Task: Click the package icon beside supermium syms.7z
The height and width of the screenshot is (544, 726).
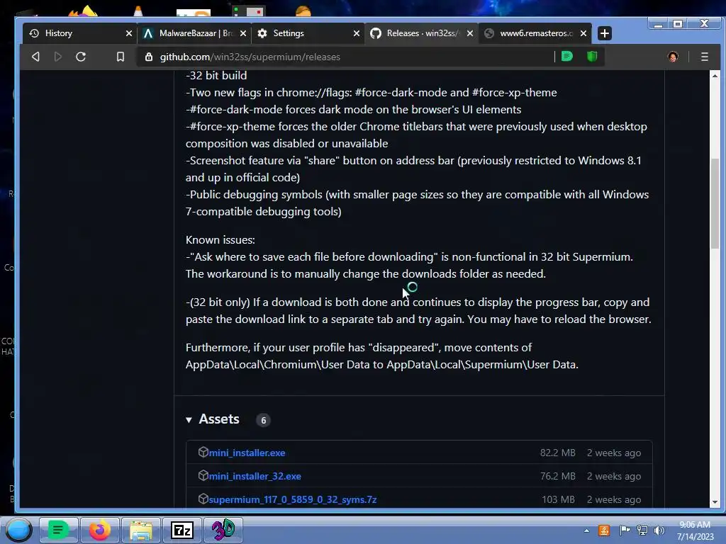Action: pyautogui.click(x=203, y=499)
